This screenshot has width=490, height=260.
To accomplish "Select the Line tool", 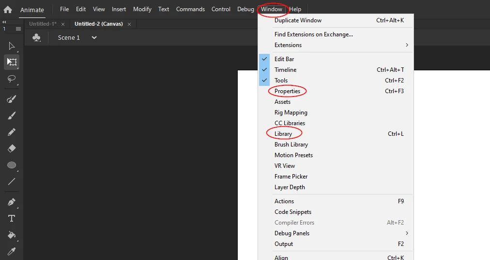I will pyautogui.click(x=12, y=181).
